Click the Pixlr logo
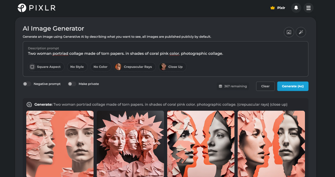Viewport: 335px width, 177px height. (x=37, y=8)
